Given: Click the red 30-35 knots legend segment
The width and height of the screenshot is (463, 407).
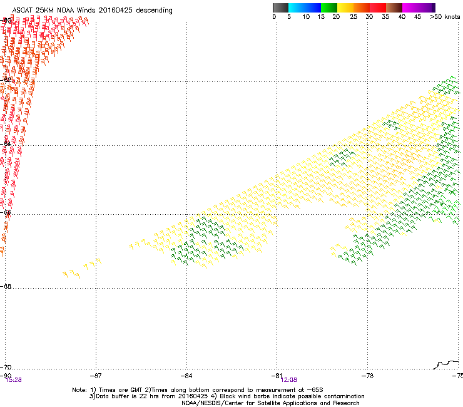Looking at the screenshot, I should 378,8.
